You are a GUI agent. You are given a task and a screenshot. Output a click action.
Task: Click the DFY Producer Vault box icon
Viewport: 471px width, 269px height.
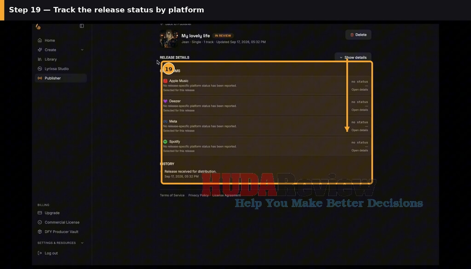[x=40, y=232]
